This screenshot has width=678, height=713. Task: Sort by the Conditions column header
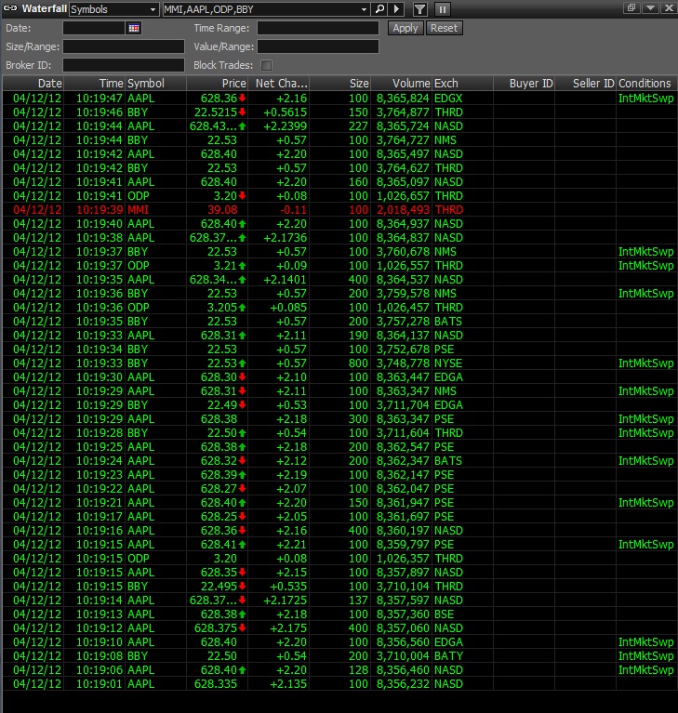point(646,84)
